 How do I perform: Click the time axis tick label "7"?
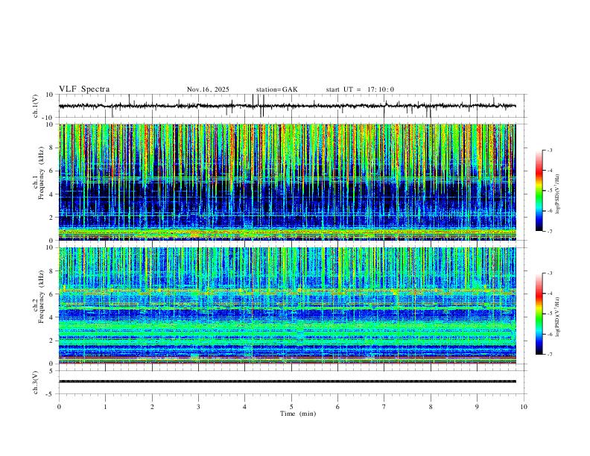pos(384,407)
